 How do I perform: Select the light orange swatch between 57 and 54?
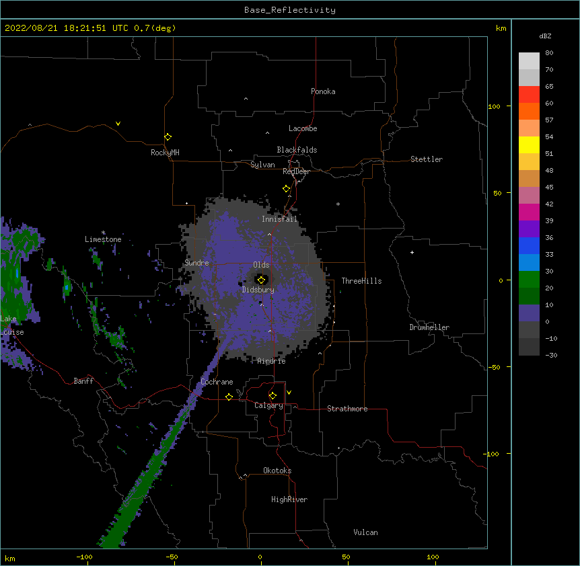click(x=529, y=128)
